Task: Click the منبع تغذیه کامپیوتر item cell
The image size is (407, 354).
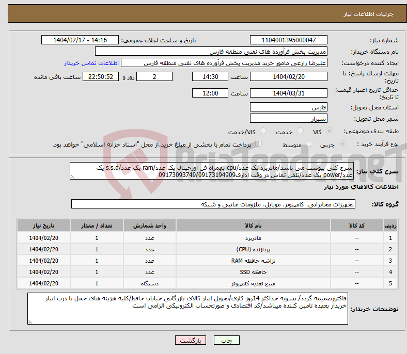Action: click(253, 283)
